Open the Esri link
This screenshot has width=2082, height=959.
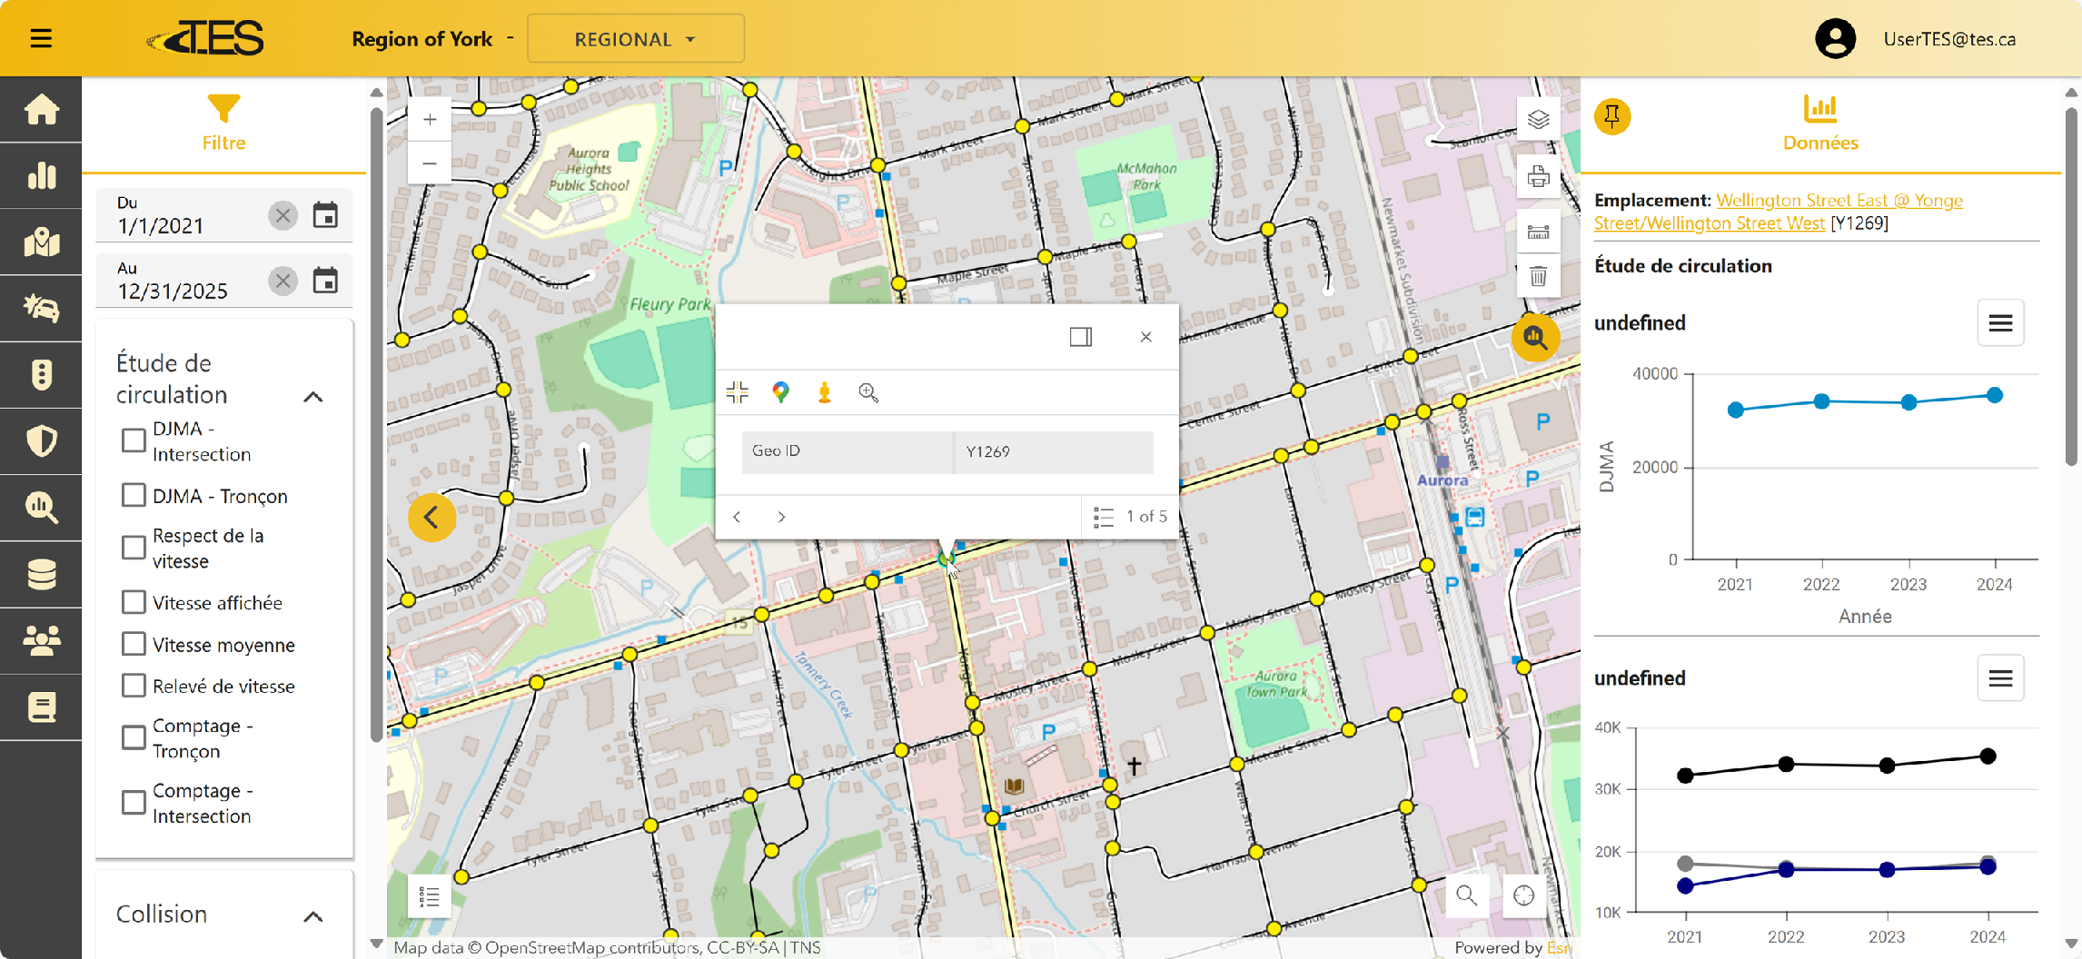pos(1558,947)
